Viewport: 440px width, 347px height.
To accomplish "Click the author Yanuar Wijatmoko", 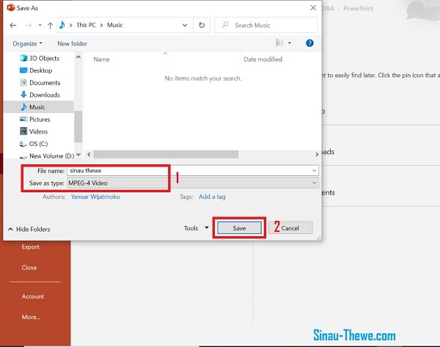I will pos(95,197).
